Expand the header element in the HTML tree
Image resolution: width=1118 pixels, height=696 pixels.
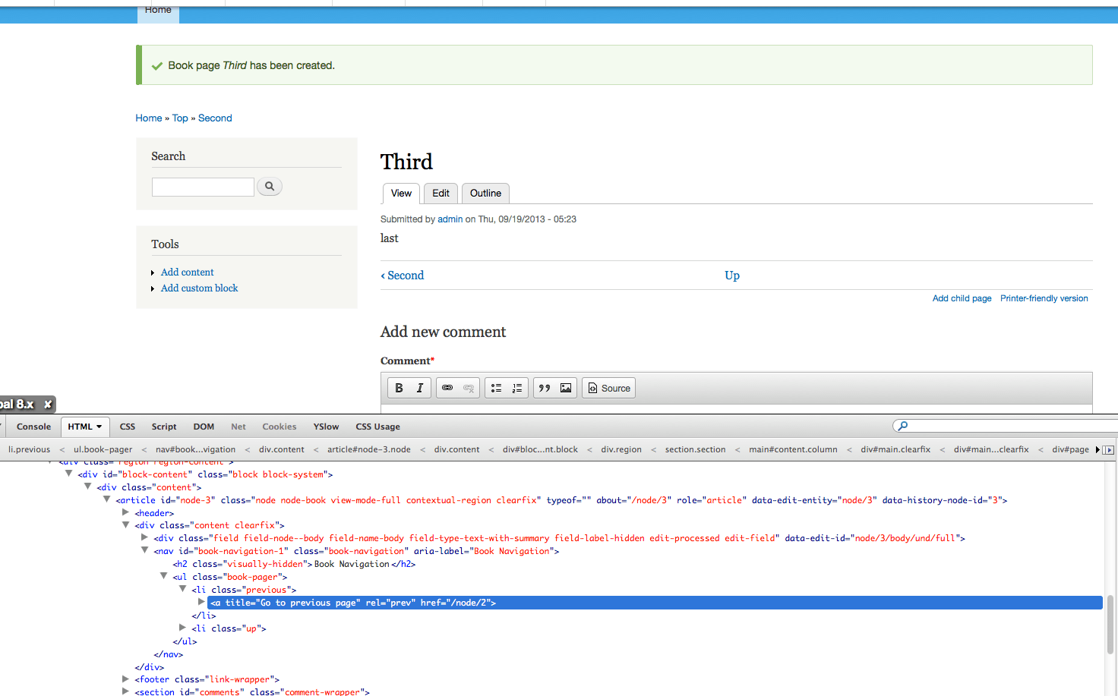pos(125,512)
